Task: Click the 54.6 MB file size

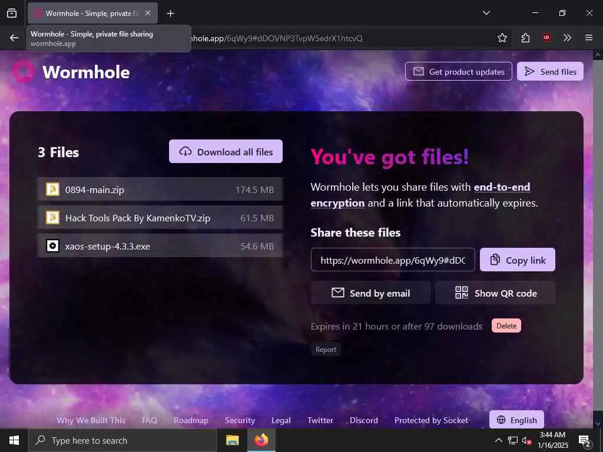Action: (257, 247)
